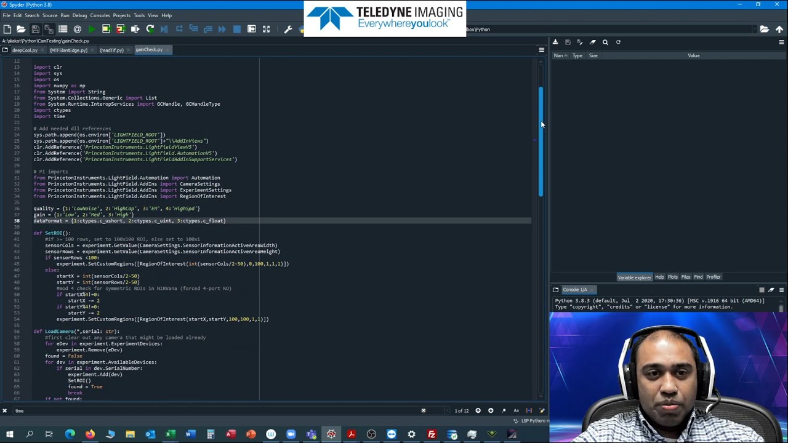The height and width of the screenshot is (443, 788).
Task: Run cell and advance icon
Action: 120,29
